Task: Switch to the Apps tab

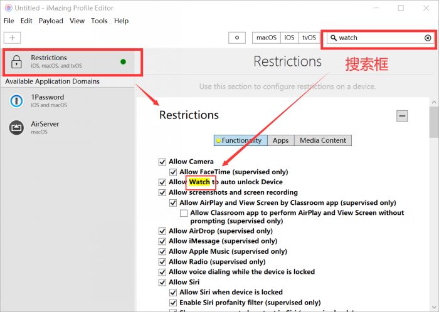Action: 280,140
